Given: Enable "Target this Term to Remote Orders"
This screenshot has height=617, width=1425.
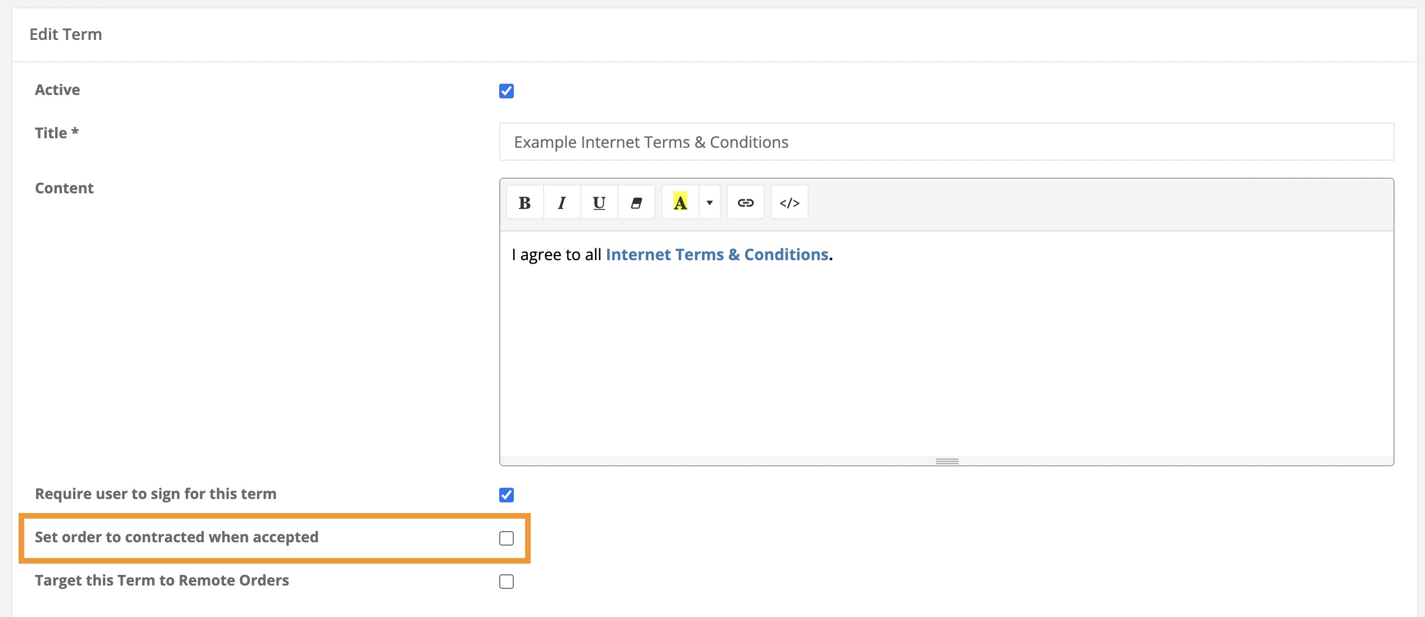Looking at the screenshot, I should [x=507, y=582].
